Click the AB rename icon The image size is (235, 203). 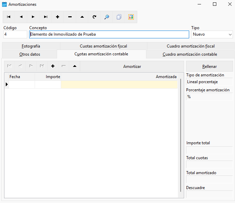click(x=131, y=17)
